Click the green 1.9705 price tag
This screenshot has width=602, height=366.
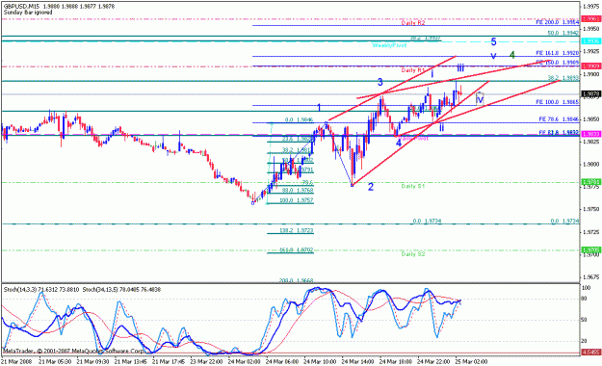tap(591, 250)
